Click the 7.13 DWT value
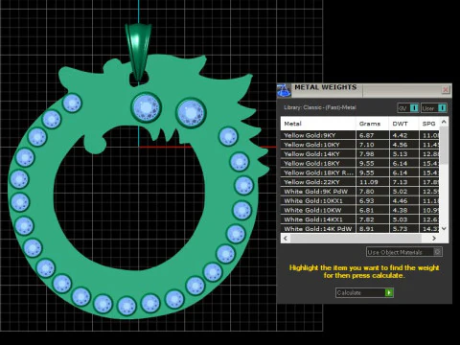 click(400, 182)
